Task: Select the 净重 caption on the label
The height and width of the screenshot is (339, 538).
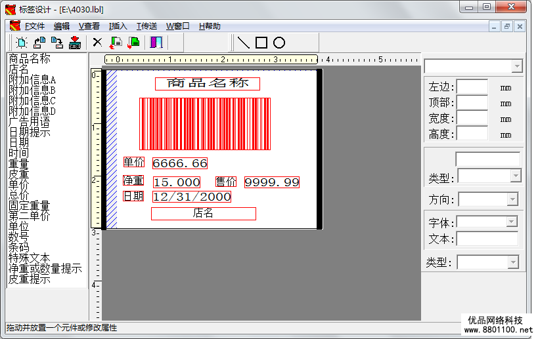Action: [x=134, y=180]
